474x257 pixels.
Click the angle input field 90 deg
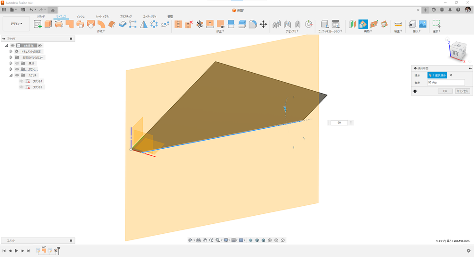[446, 82]
